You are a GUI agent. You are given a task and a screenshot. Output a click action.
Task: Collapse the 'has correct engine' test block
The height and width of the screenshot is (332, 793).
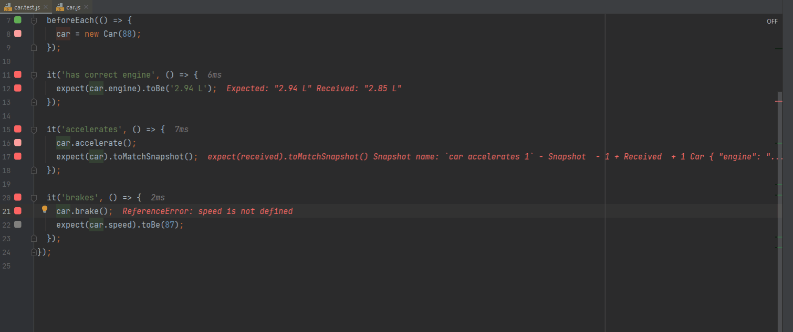coord(34,75)
